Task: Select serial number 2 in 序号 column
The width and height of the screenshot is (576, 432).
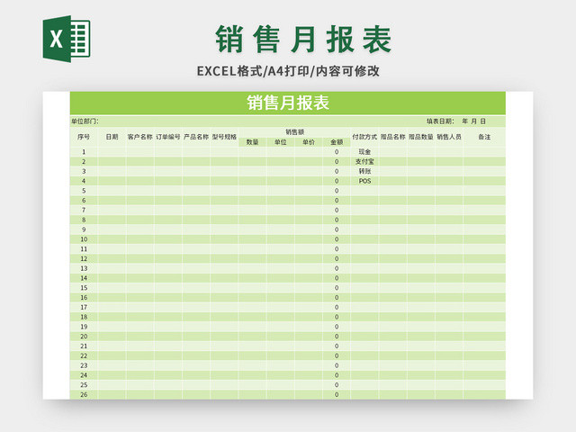Action: tap(84, 162)
